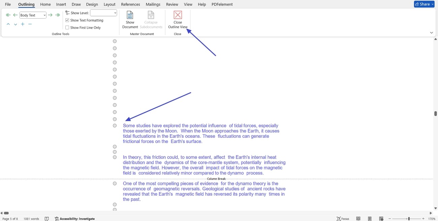The width and height of the screenshot is (438, 221).
Task: Select the Move Up outline arrow
Action: pyautogui.click(x=8, y=24)
